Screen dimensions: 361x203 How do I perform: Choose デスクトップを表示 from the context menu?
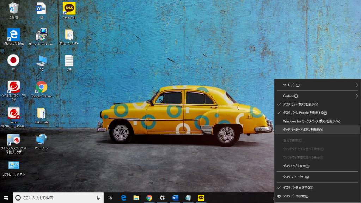tap(296, 166)
